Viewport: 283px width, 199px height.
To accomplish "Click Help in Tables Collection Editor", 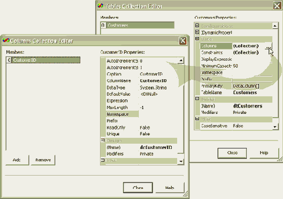I will [264, 153].
